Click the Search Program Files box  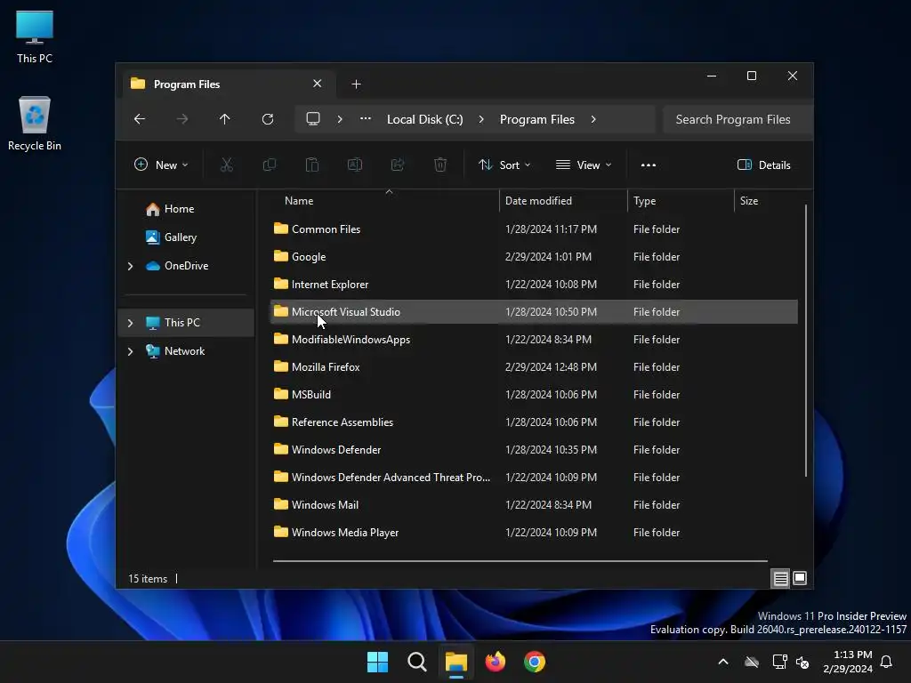(x=737, y=119)
